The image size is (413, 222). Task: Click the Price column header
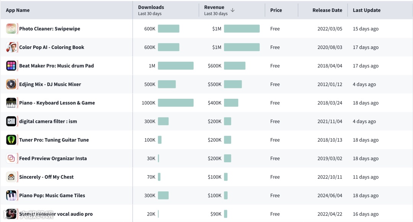pos(276,10)
